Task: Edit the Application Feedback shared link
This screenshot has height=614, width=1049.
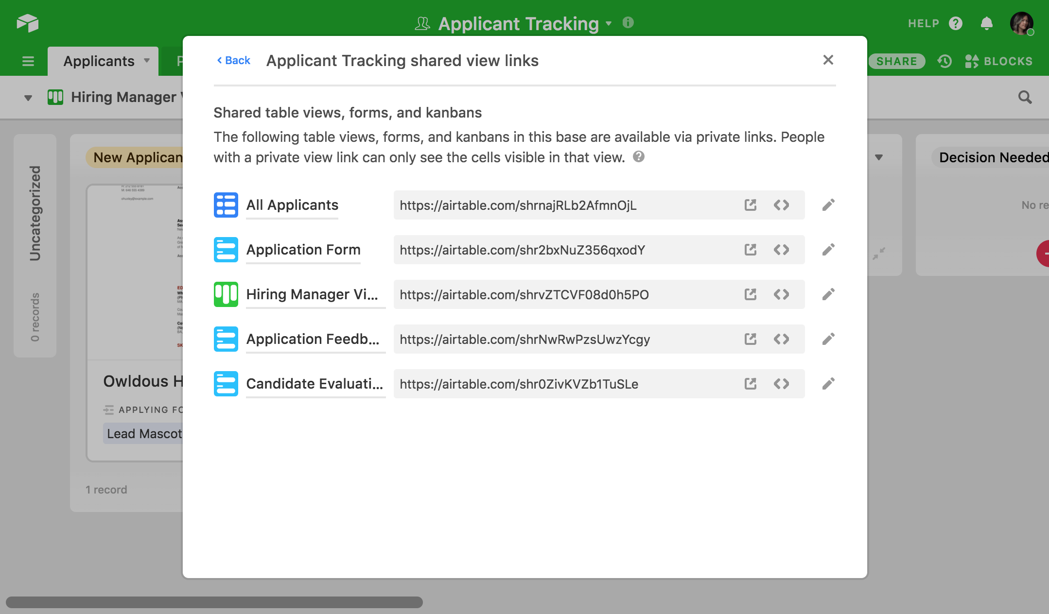Action: 828,339
